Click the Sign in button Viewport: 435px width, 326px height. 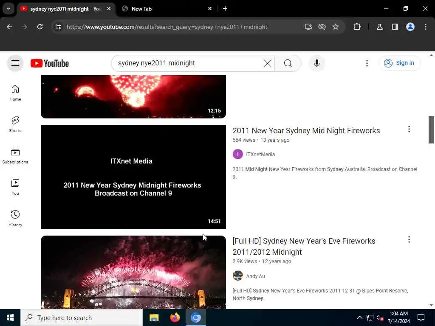pos(399,63)
